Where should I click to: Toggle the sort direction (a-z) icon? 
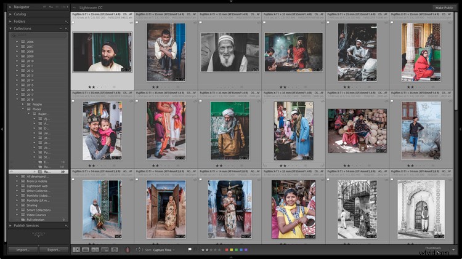tap(139, 250)
